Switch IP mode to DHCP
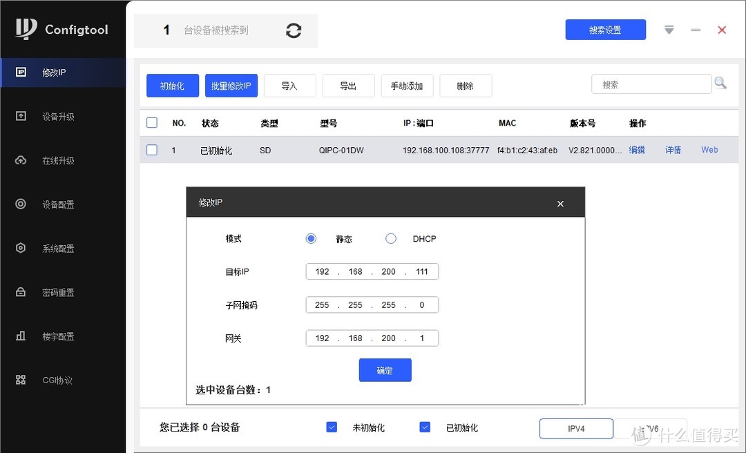 point(391,238)
